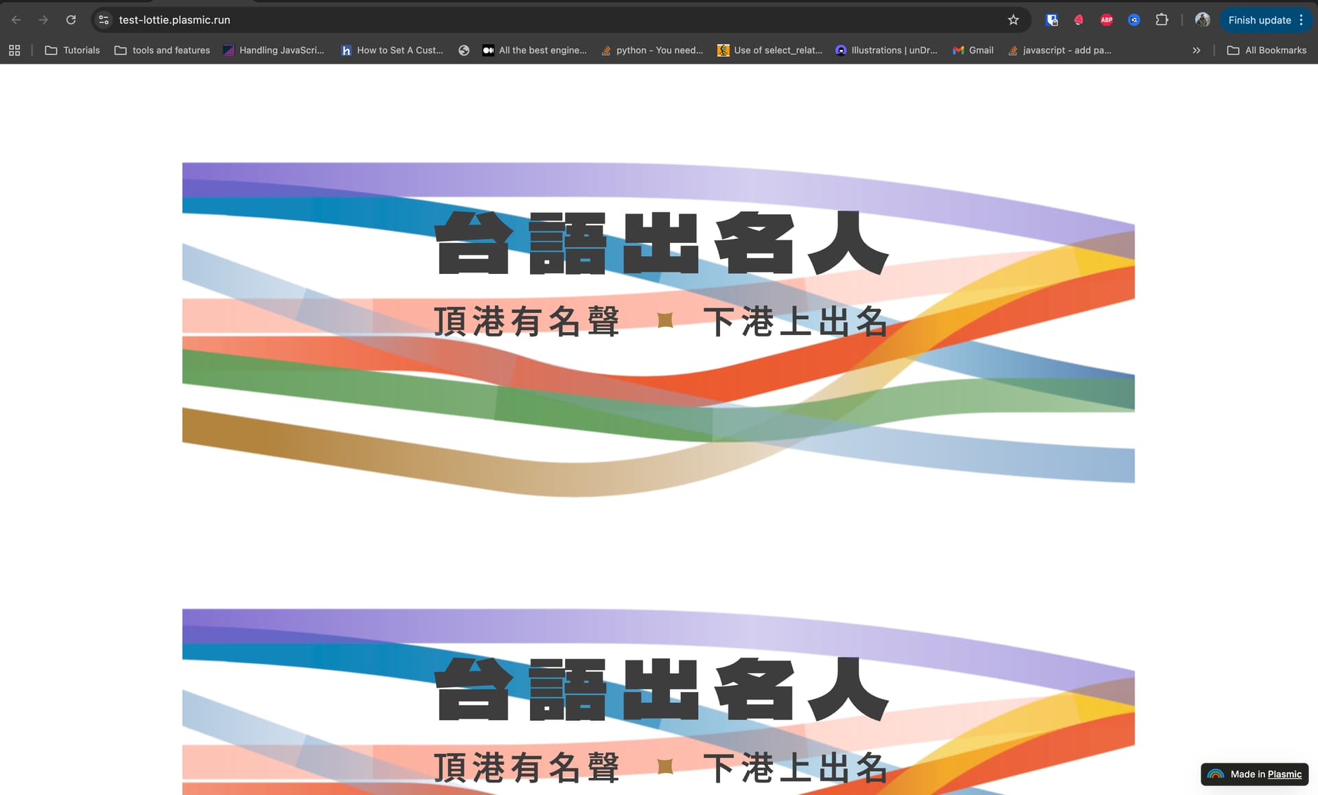Open the Extensions puzzle menu
Screen dimensions: 1318x795
(x=1161, y=20)
